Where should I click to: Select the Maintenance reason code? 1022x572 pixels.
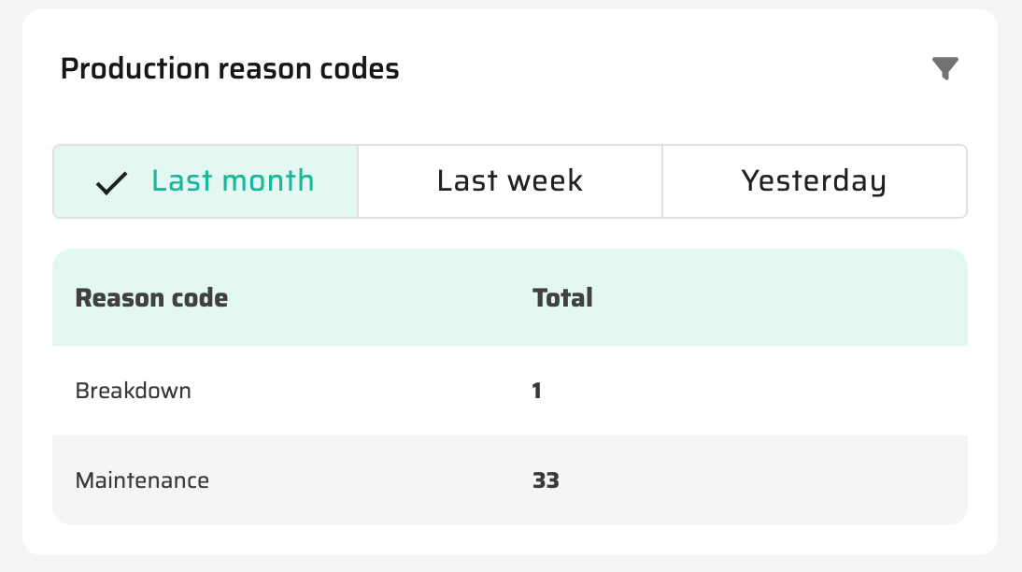[x=142, y=480]
